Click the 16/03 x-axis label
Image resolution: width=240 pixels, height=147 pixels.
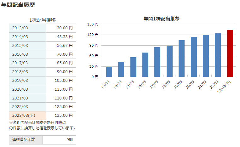tap(142, 84)
